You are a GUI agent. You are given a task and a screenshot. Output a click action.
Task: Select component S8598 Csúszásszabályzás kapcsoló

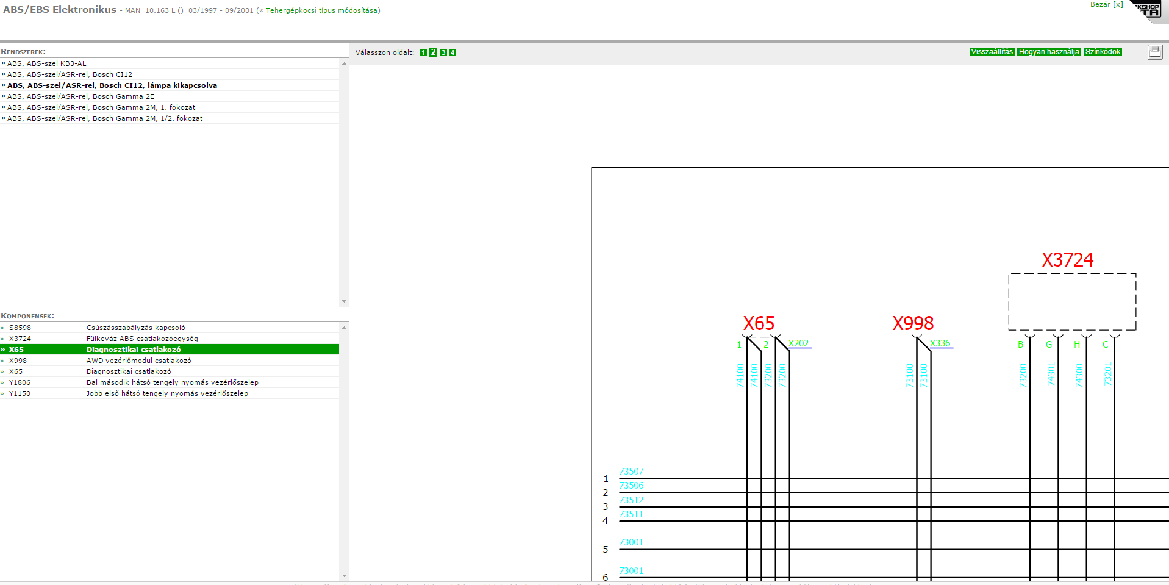click(x=135, y=328)
